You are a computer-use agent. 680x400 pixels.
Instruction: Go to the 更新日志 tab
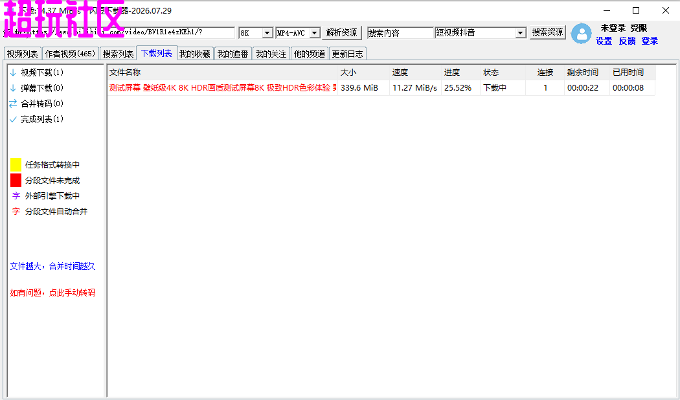[347, 54]
